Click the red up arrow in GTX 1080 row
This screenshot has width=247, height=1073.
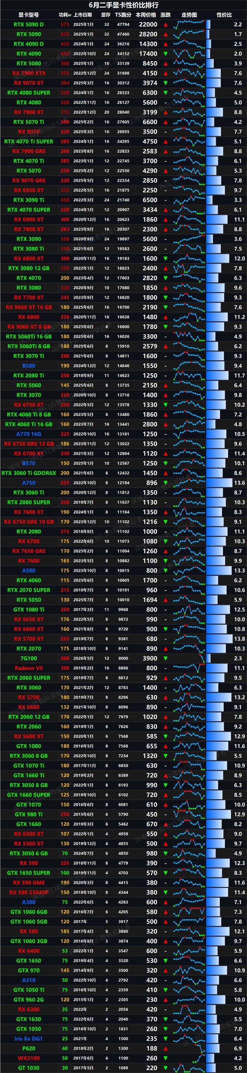166,746
